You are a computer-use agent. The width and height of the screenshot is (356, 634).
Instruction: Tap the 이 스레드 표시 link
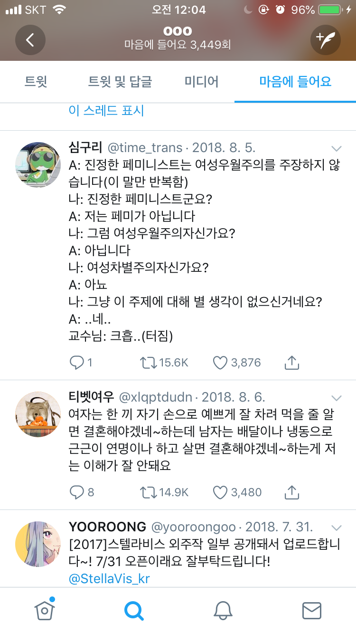tap(106, 111)
